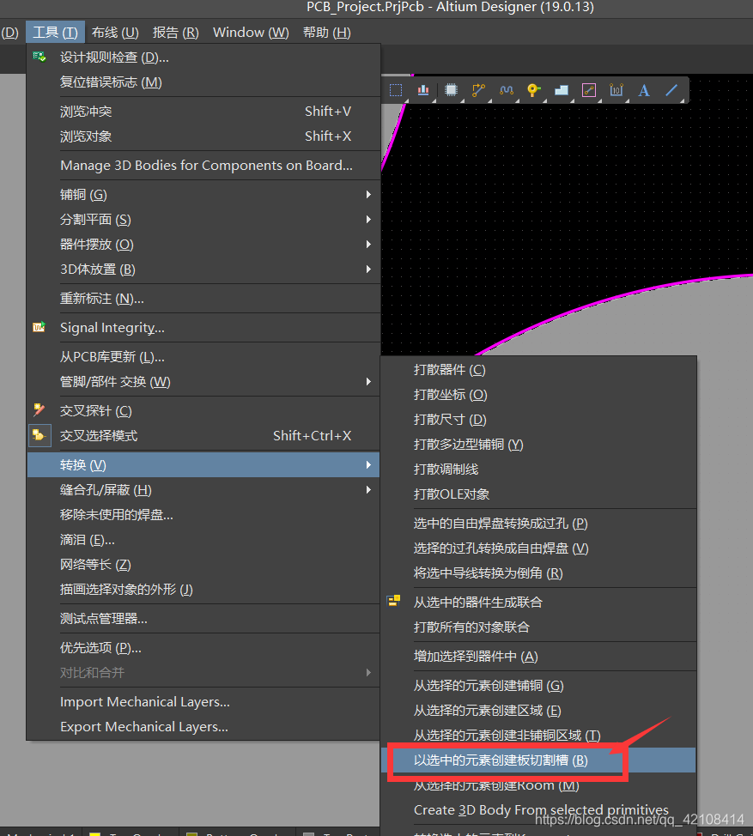Select 从选择的元素创建铺铜 (G)

[x=538, y=686]
